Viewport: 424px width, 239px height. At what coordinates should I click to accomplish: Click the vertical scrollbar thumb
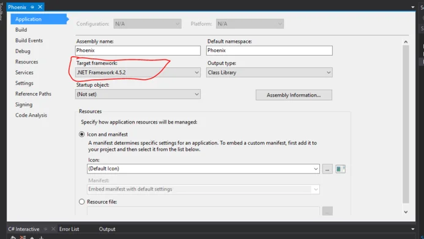[406, 124]
